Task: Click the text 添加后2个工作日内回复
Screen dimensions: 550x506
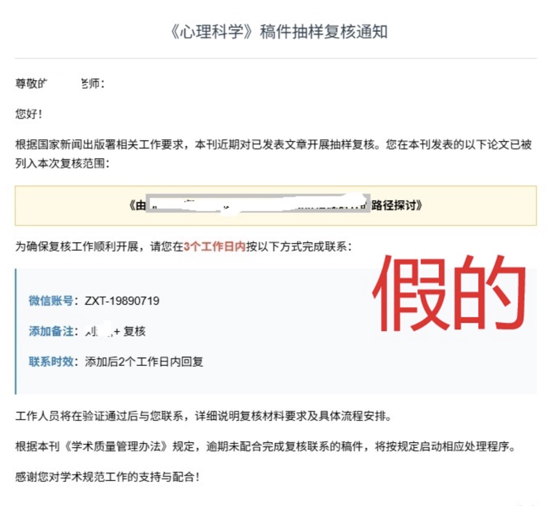Action: tap(144, 362)
